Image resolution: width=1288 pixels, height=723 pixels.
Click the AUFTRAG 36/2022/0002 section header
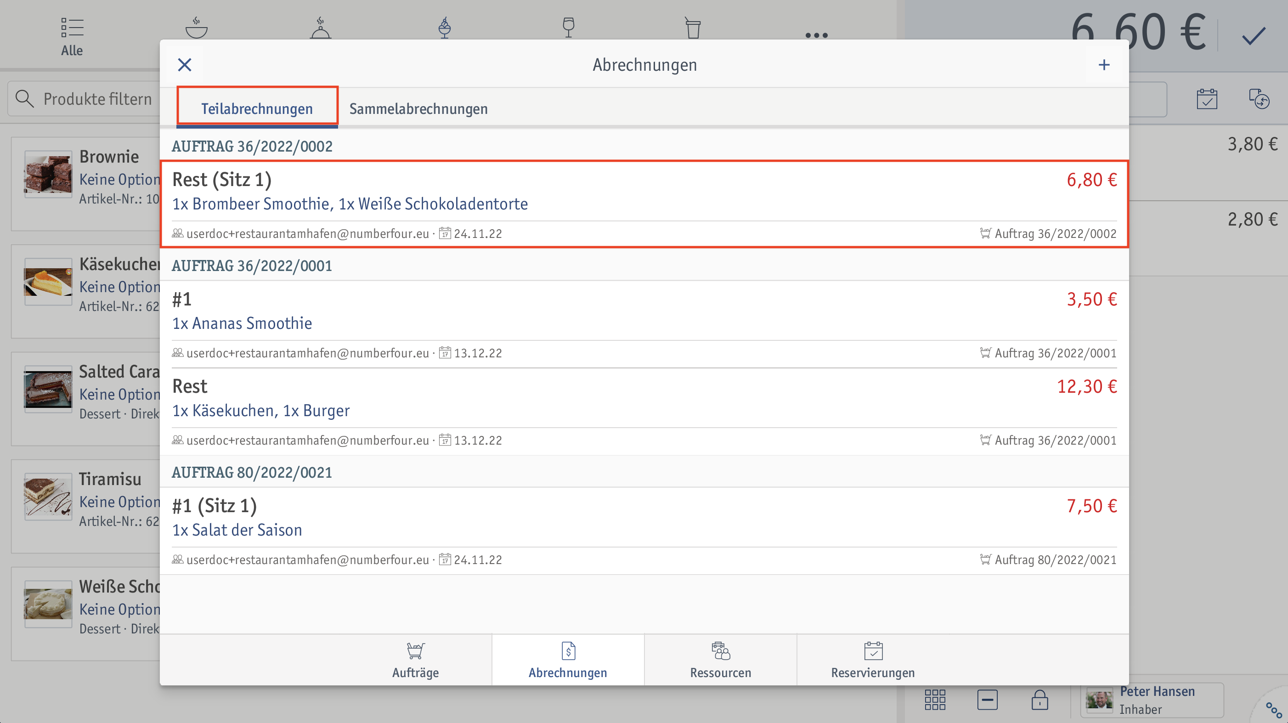pos(252,147)
